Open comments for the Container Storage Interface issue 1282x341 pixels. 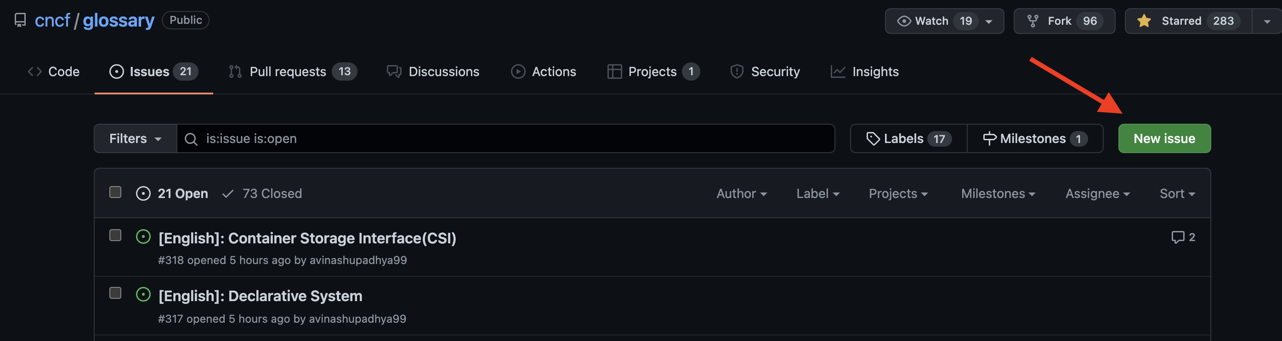tap(1182, 237)
